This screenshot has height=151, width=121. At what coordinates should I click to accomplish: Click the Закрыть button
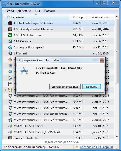tap(92, 87)
